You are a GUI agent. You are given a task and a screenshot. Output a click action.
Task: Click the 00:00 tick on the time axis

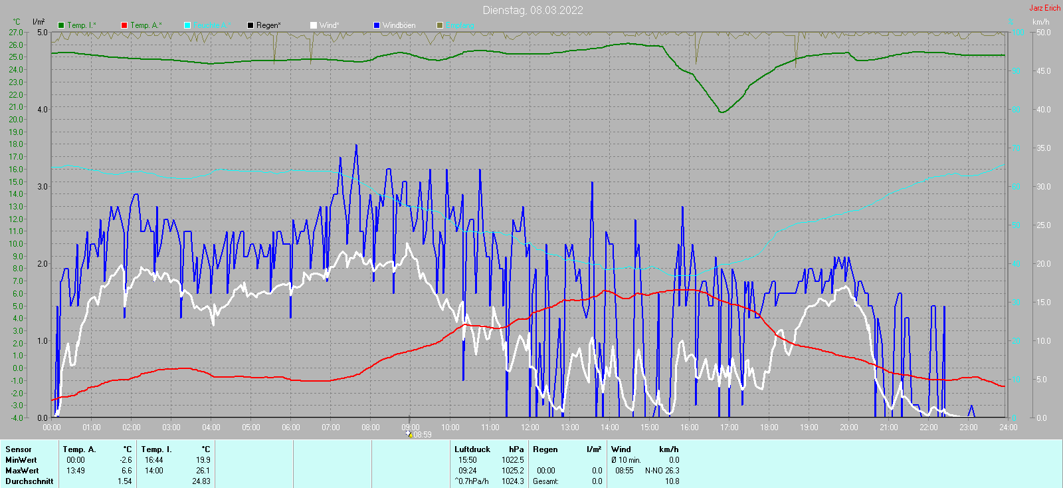click(x=52, y=427)
